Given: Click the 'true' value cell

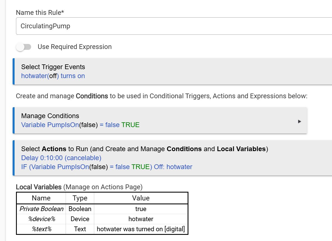Looking at the screenshot, I should pyautogui.click(x=141, y=209).
